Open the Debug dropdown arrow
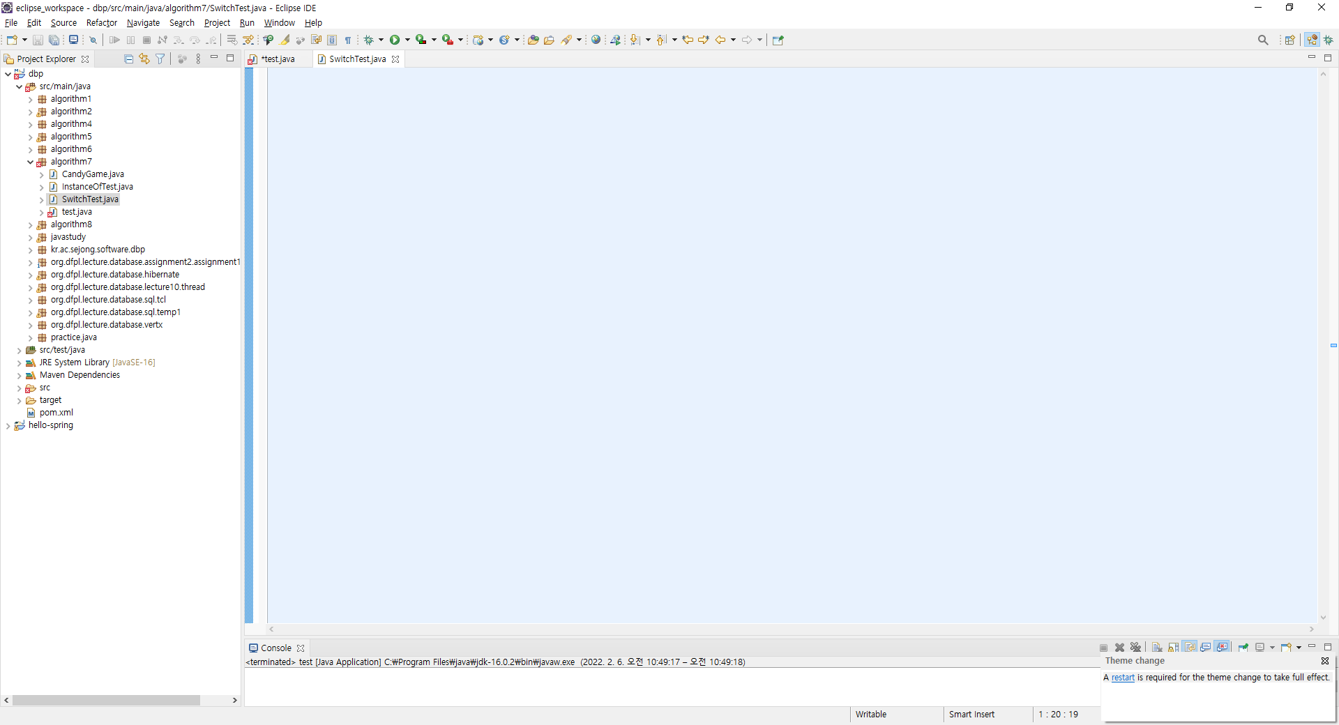Screen dimensions: 1339x725 click(381, 40)
